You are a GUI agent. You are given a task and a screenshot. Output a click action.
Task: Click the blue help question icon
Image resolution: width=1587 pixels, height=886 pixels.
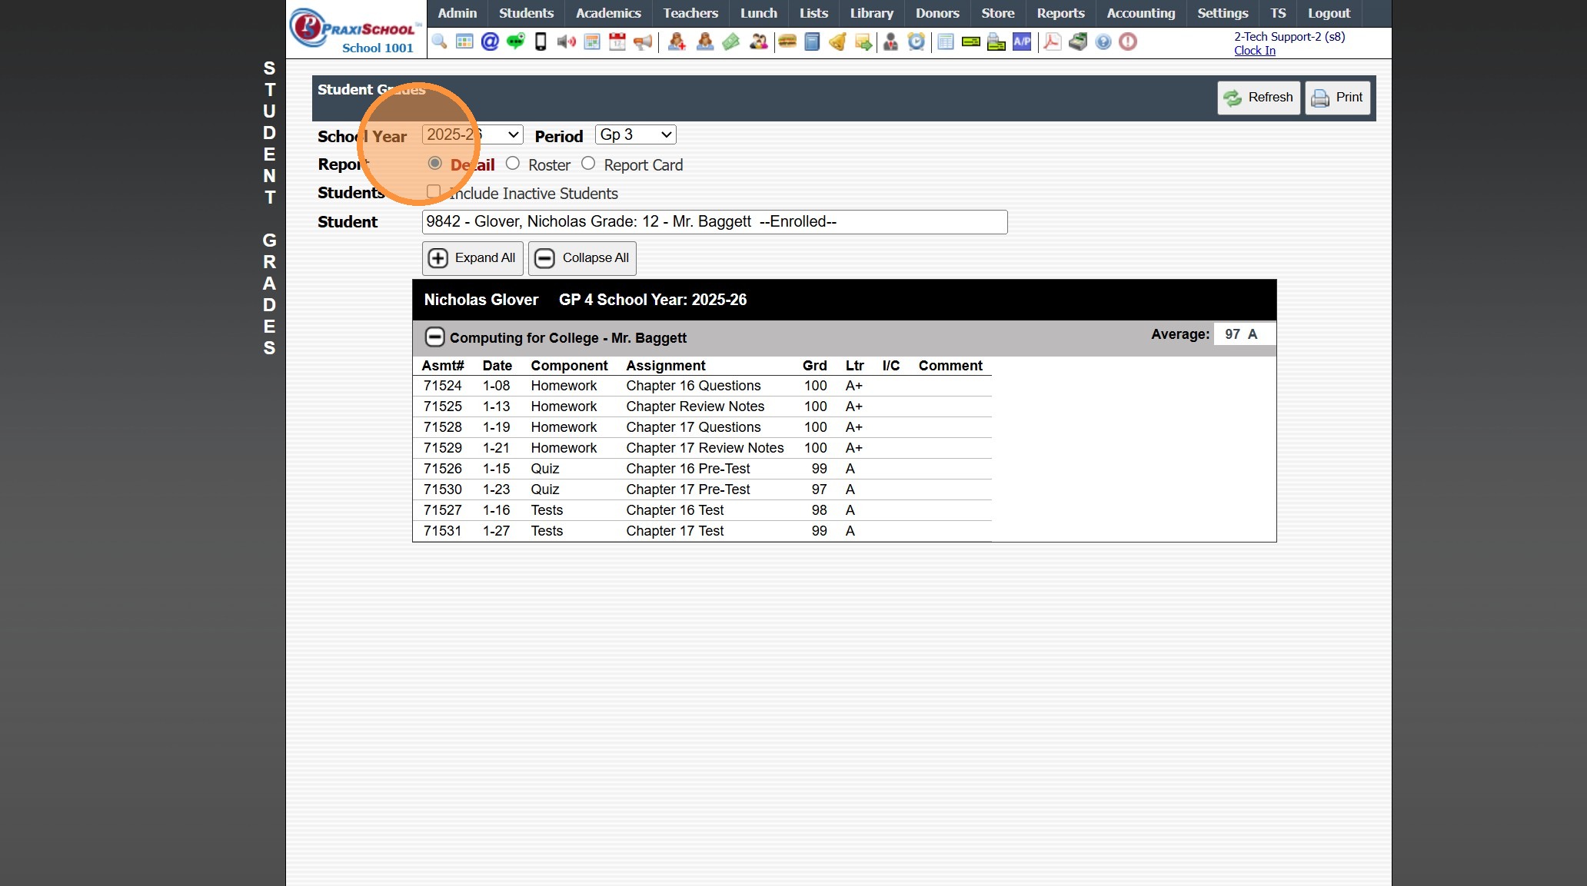point(1103,41)
